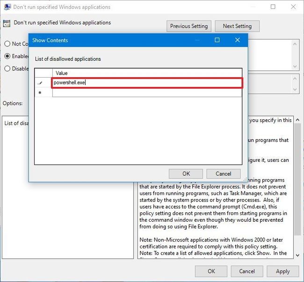Close the policy settings window
The image size is (304, 282).
[x=293, y=7]
